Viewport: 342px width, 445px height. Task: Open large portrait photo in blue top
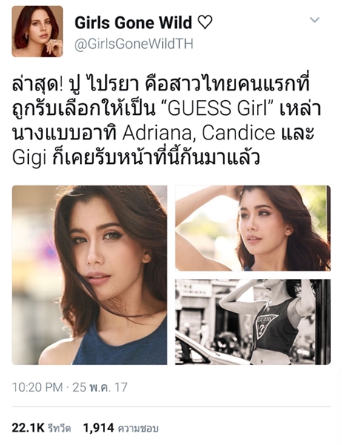point(90,274)
